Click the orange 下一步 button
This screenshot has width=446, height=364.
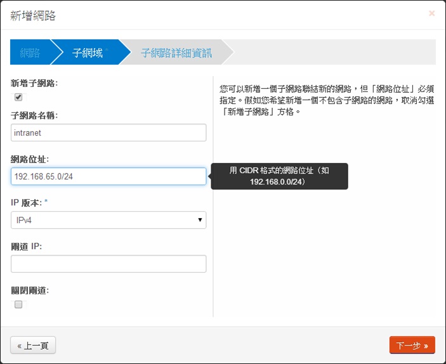pyautogui.click(x=412, y=346)
